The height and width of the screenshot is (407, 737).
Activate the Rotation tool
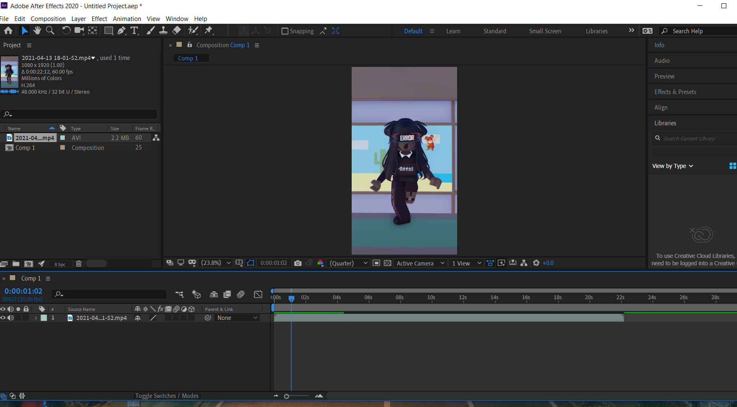66,30
